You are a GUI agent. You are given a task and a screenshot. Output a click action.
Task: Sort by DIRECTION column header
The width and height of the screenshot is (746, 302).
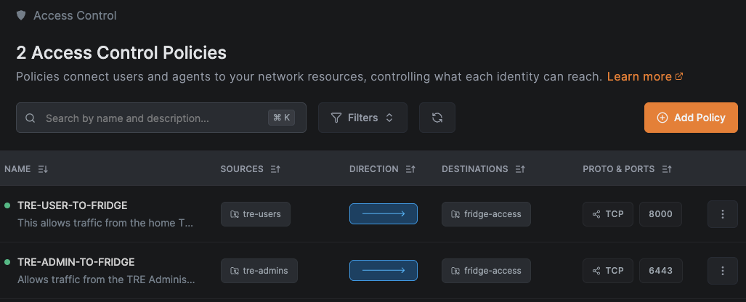coord(383,169)
